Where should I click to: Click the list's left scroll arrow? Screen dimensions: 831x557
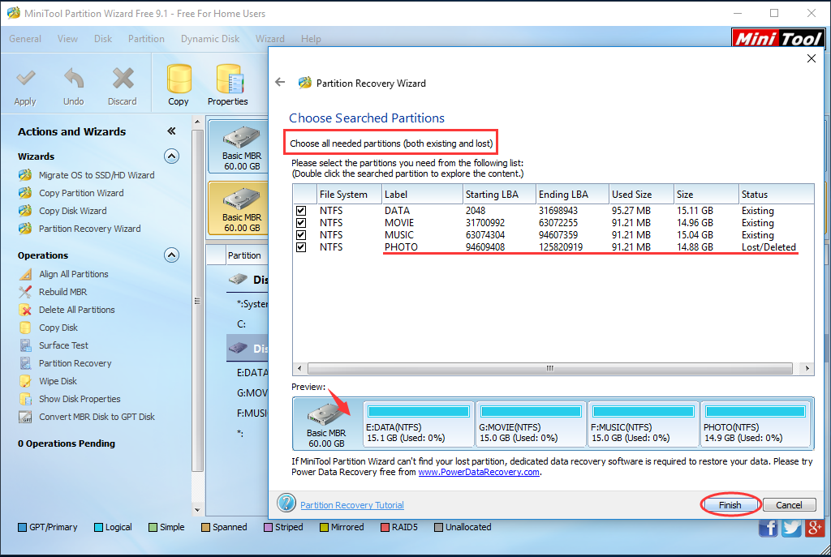tap(299, 368)
